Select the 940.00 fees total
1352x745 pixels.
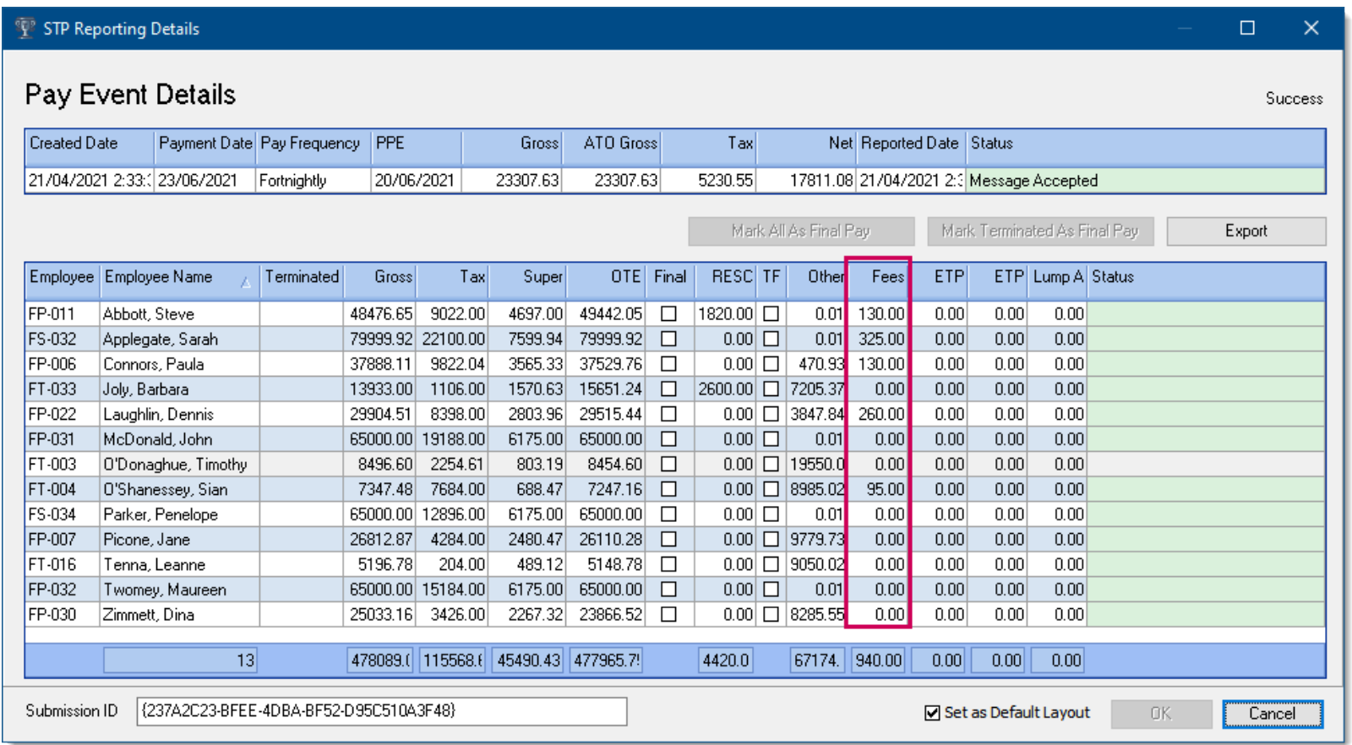878,661
